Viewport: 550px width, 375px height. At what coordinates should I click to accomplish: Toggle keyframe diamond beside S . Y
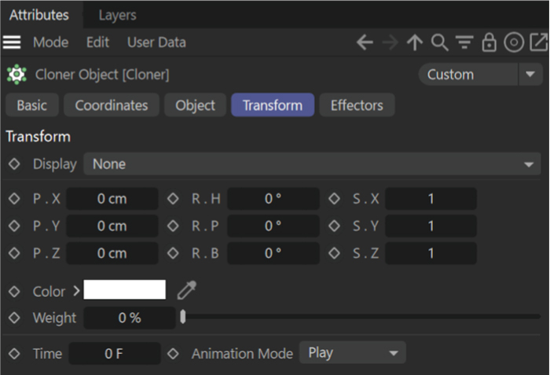pos(334,226)
